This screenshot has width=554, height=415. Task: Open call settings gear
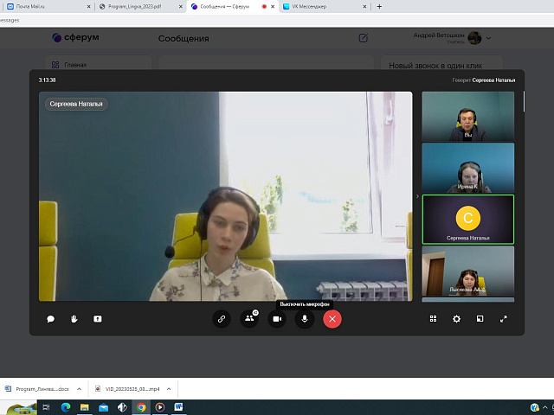click(x=457, y=319)
